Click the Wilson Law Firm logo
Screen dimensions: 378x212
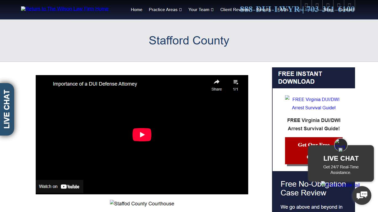coord(64,9)
